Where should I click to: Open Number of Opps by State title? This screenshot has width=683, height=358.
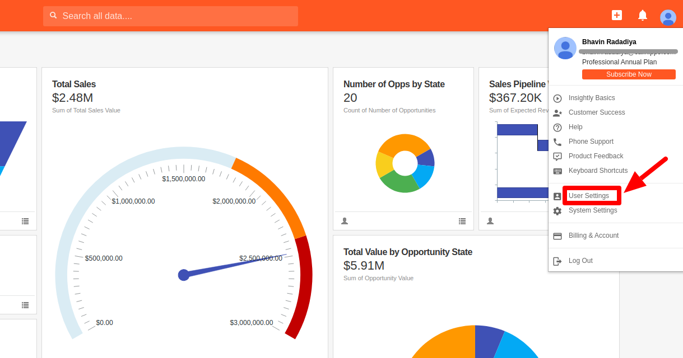pyautogui.click(x=394, y=84)
